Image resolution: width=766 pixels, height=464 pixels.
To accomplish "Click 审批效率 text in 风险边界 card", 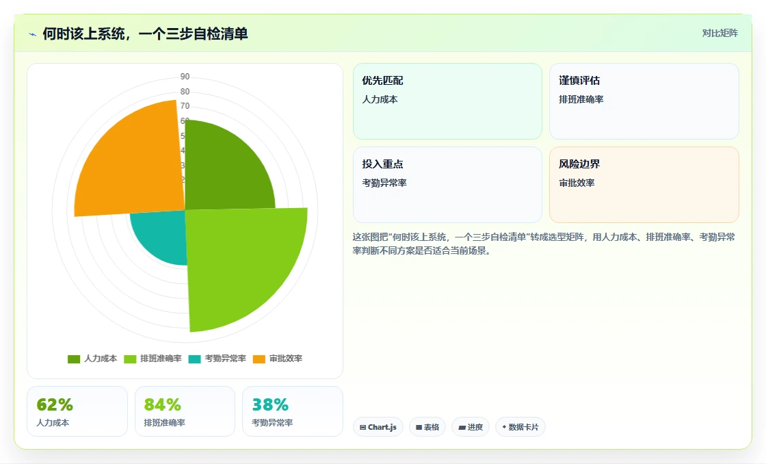I will coord(577,183).
